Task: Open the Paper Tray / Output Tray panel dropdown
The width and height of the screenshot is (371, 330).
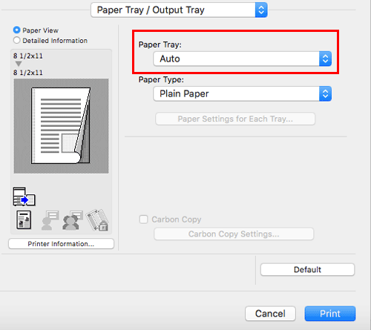Action: 179,10
